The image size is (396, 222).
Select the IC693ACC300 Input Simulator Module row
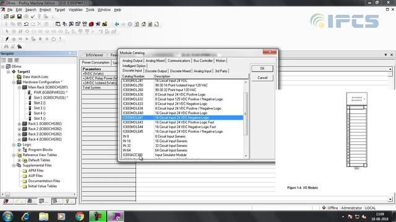(x=183, y=155)
